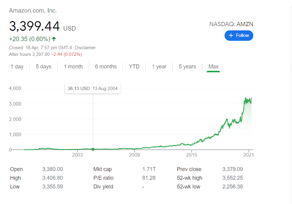Screen dimensions: 292x204
Task: Click the 1,000 y-axis label
Action: (x=15, y=134)
